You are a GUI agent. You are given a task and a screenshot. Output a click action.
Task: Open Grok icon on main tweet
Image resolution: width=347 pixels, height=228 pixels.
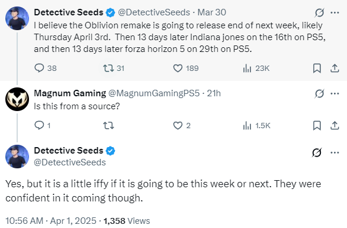[317, 152]
